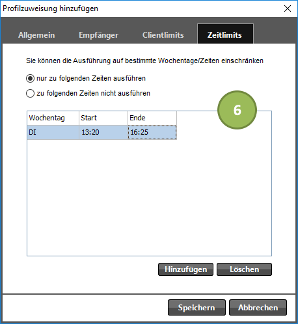This screenshot has width=298, height=324.
Task: Click the Hinzufügen button
Action: (185, 269)
